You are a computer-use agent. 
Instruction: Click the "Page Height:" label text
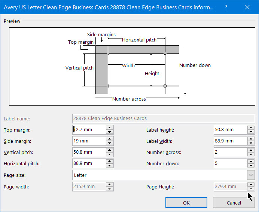(160, 187)
